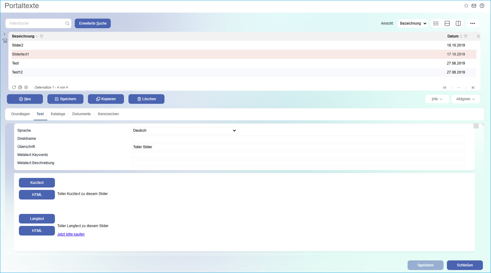Click the Bezeichnung column header
This screenshot has height=273, width=491.
tap(23, 36)
